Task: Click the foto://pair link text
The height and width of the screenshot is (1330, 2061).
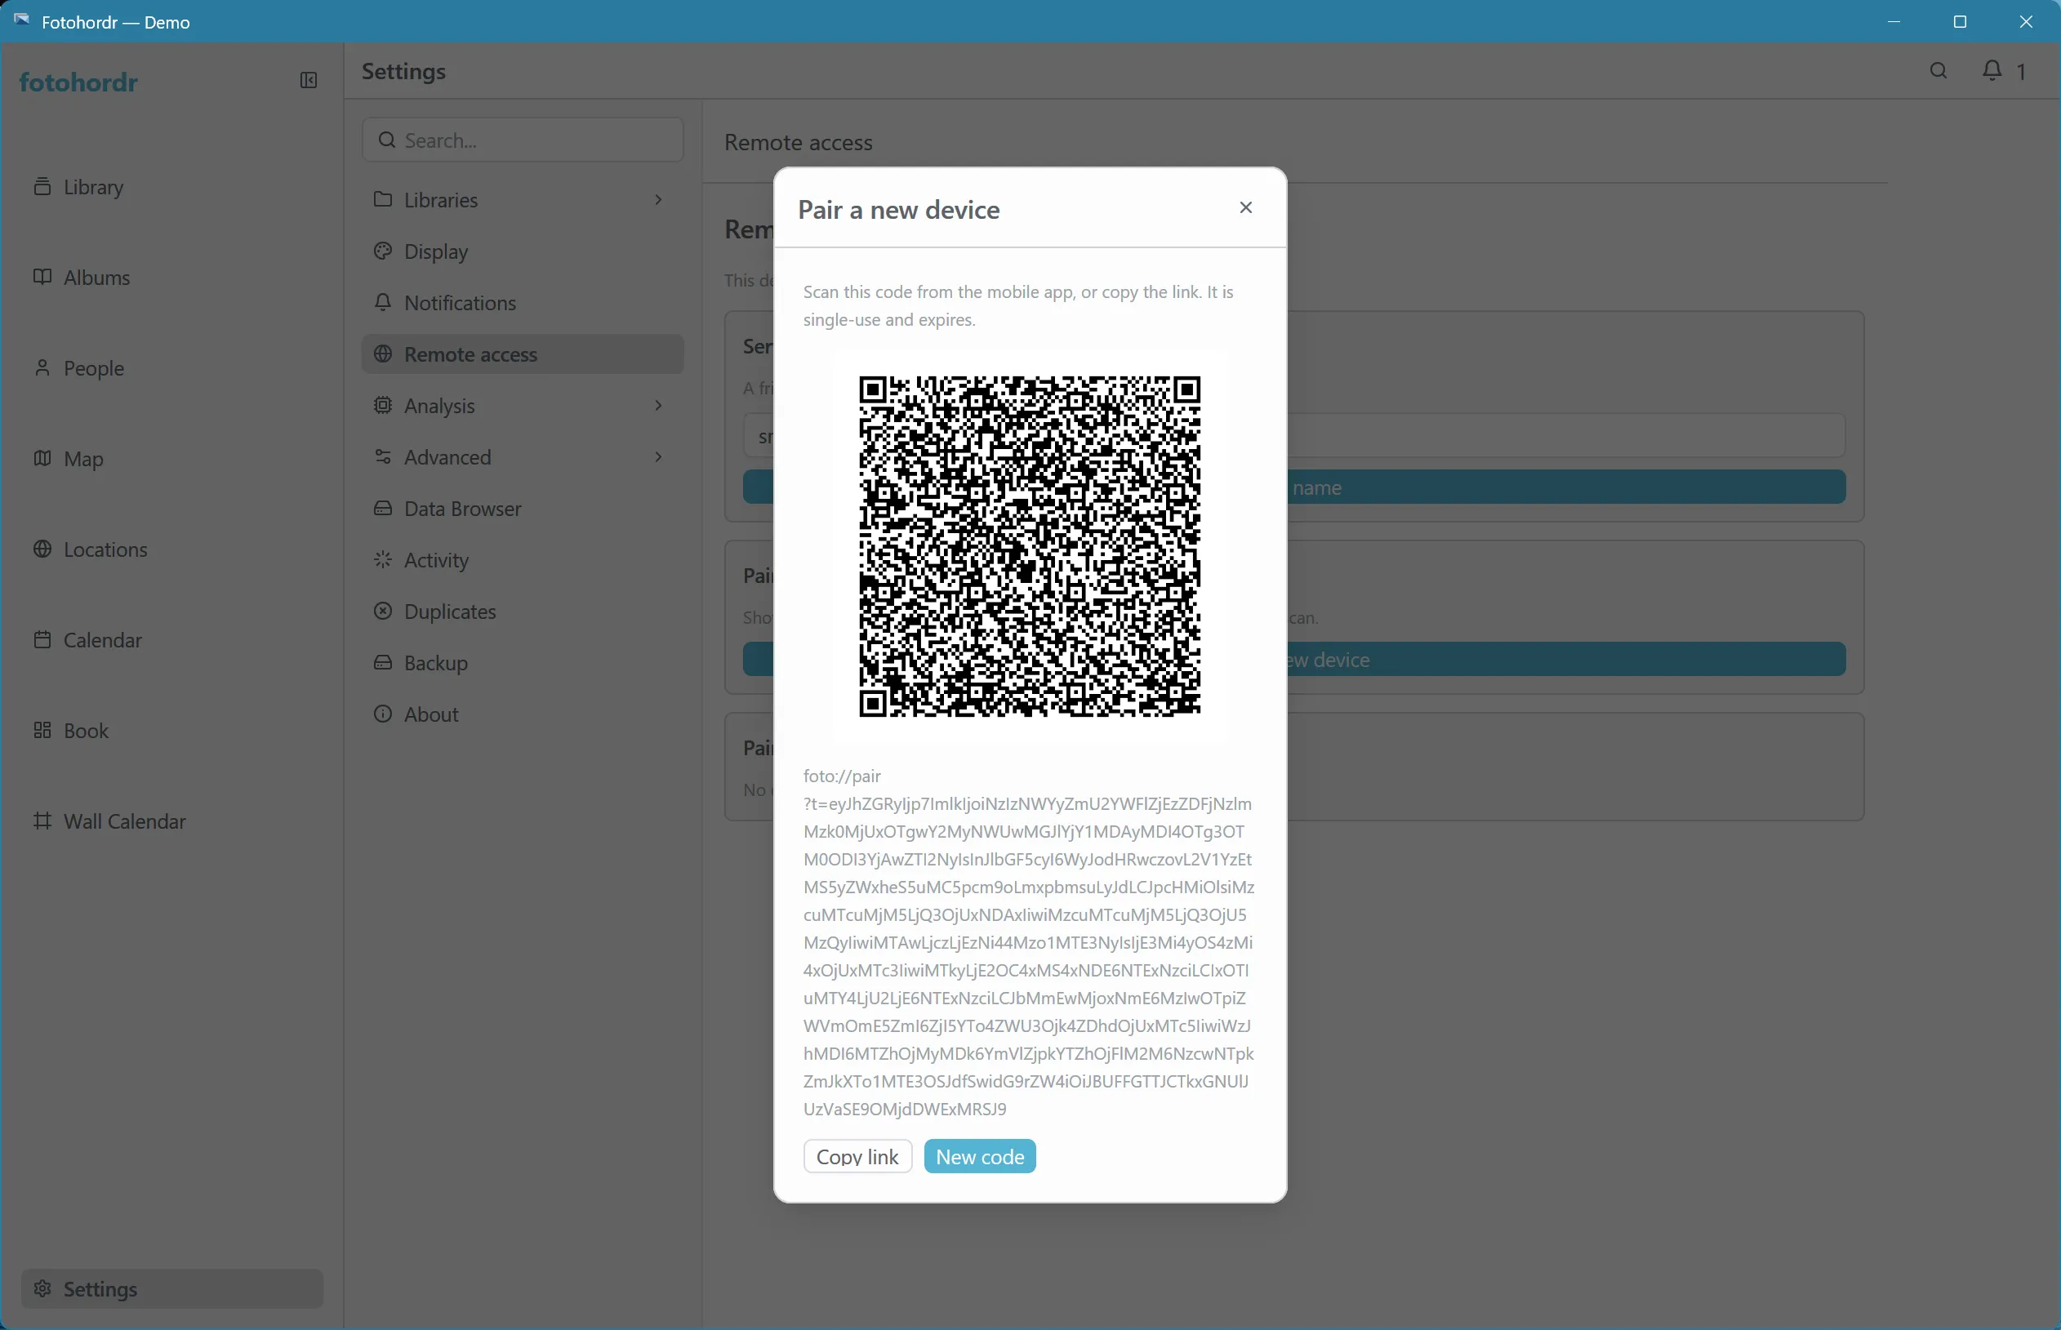Action: pyautogui.click(x=1028, y=942)
